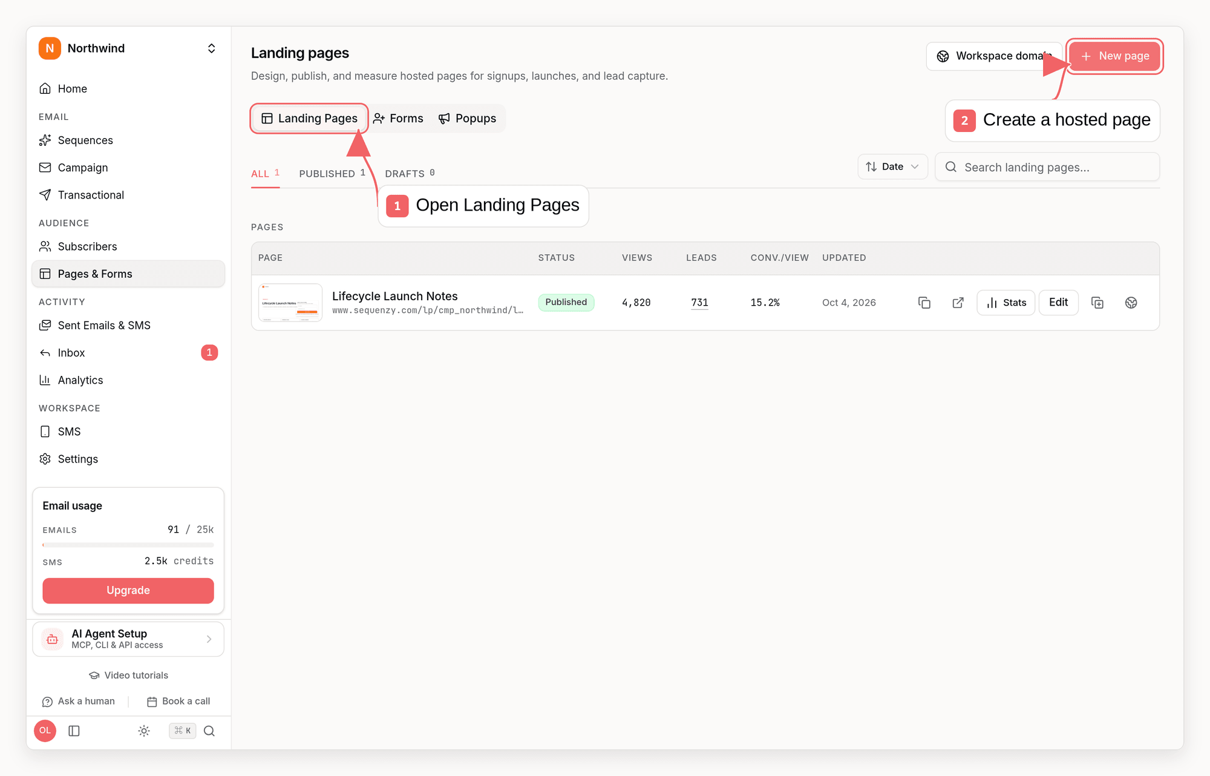Switch to the Forms tab
The height and width of the screenshot is (776, 1210).
click(399, 119)
